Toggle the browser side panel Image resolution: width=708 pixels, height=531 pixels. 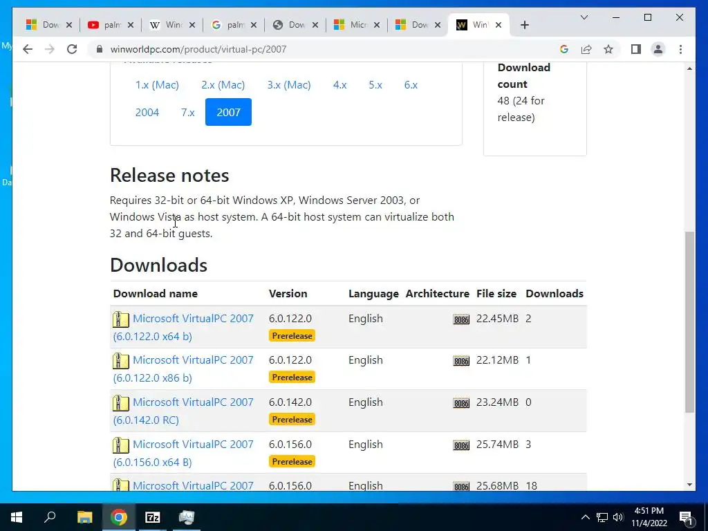point(636,49)
